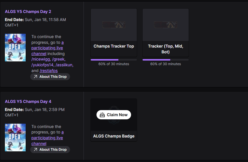Screen dimensions: 248x162
Task: Click the ALGS Champs Badge label
Action: coord(114,136)
